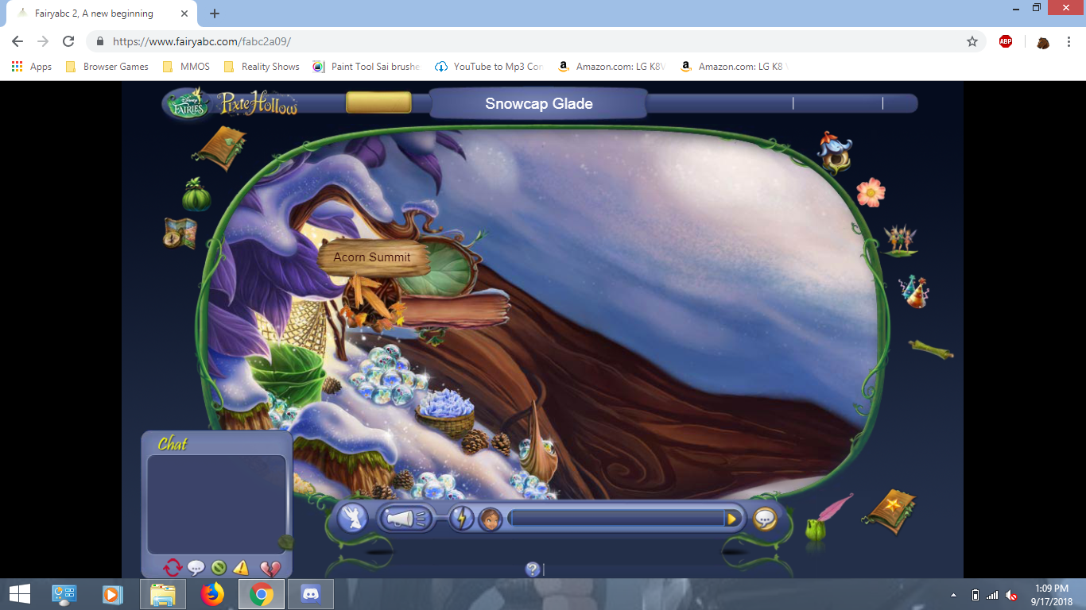Open the party hats icon on the right
Screen dimensions: 1086x610
pyautogui.click(x=916, y=292)
